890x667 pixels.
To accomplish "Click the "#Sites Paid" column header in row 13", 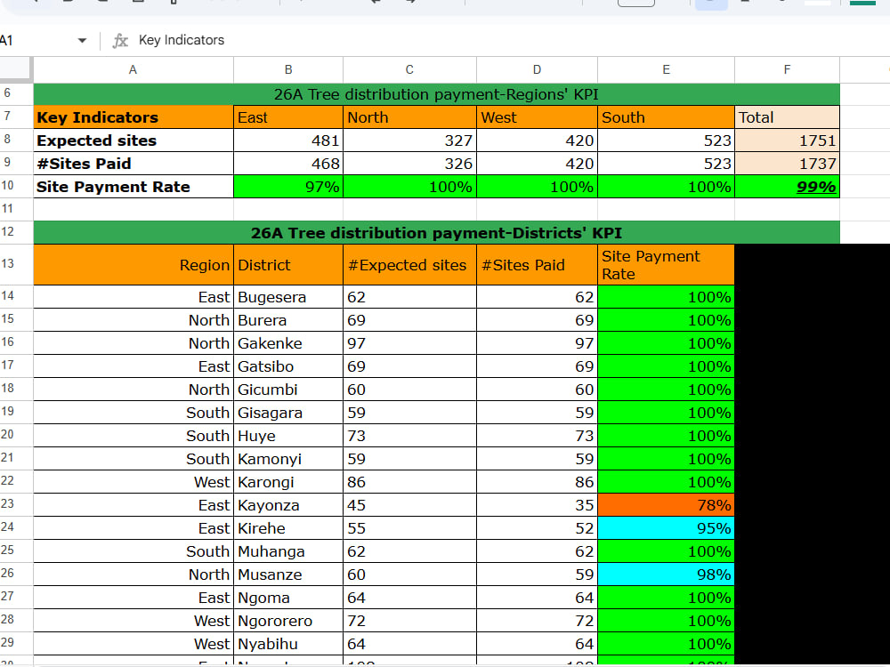I will [537, 265].
